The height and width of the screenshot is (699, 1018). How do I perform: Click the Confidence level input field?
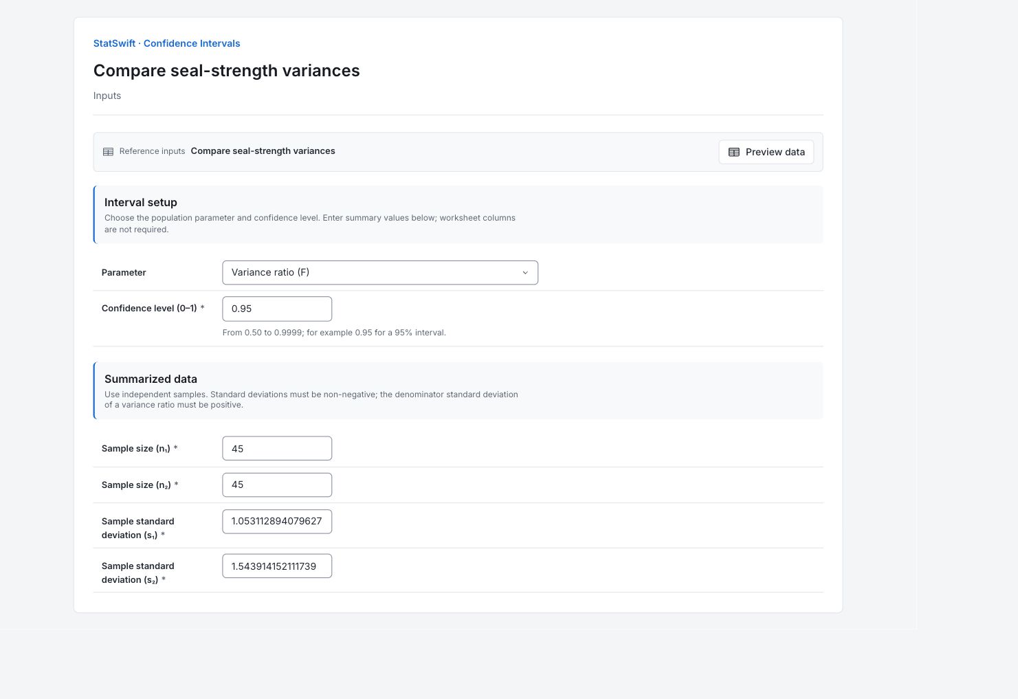(277, 309)
